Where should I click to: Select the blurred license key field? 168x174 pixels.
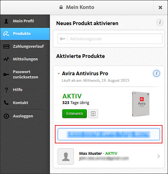coord(109,134)
